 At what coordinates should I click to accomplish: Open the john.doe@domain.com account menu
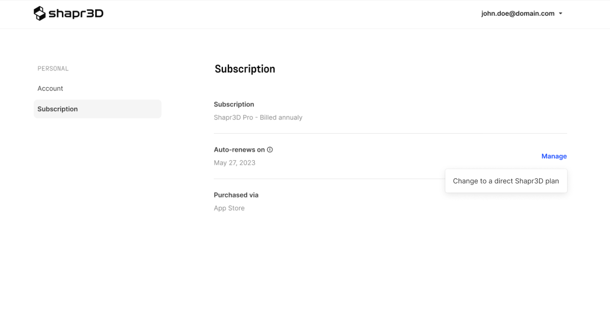518,14
